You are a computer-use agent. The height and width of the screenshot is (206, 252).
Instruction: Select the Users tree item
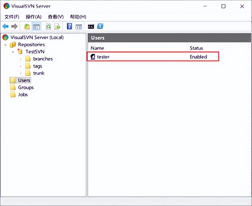(24, 80)
